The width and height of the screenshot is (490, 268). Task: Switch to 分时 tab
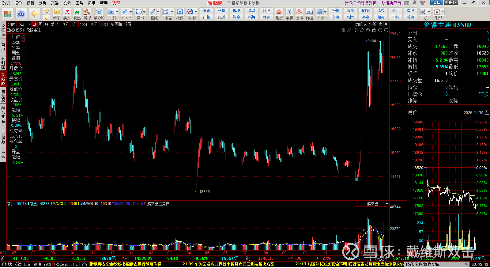point(11,24)
